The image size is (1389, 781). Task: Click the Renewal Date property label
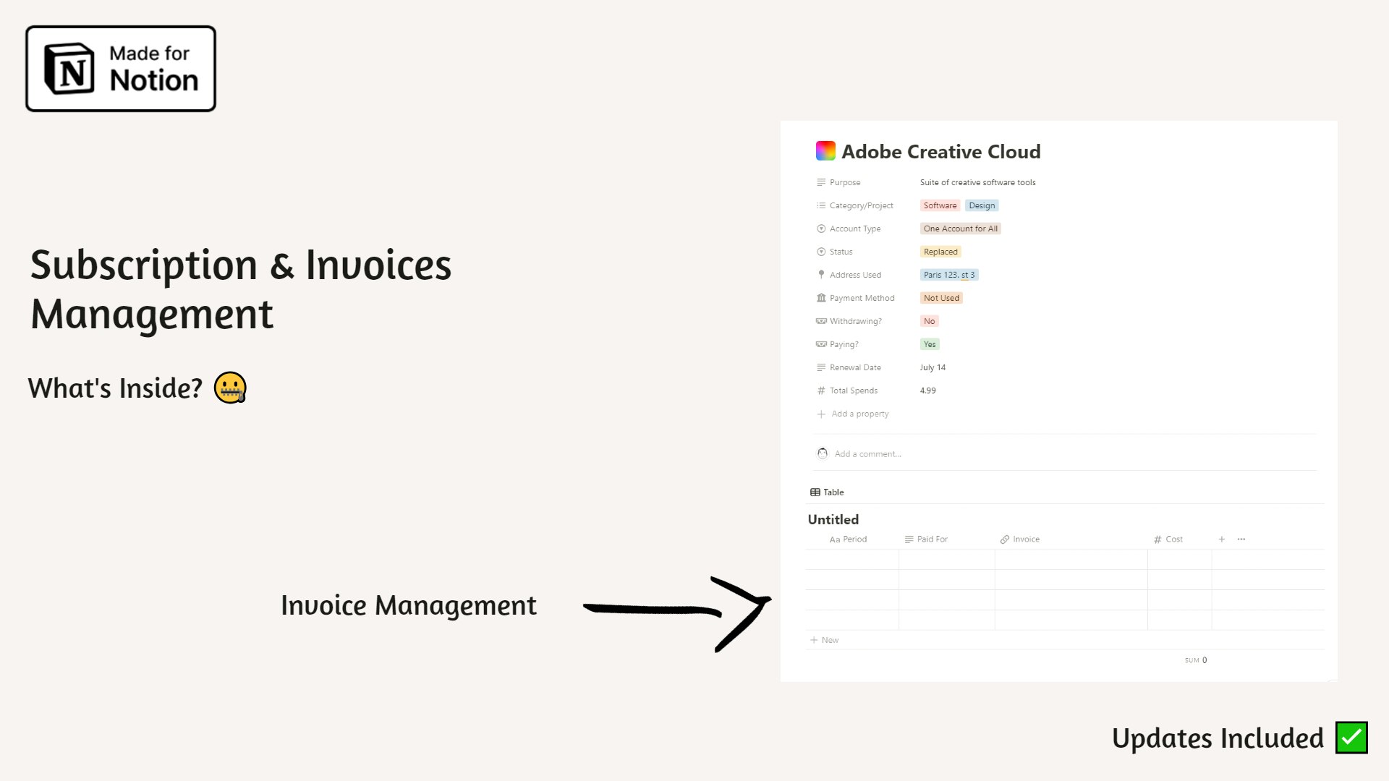(855, 367)
